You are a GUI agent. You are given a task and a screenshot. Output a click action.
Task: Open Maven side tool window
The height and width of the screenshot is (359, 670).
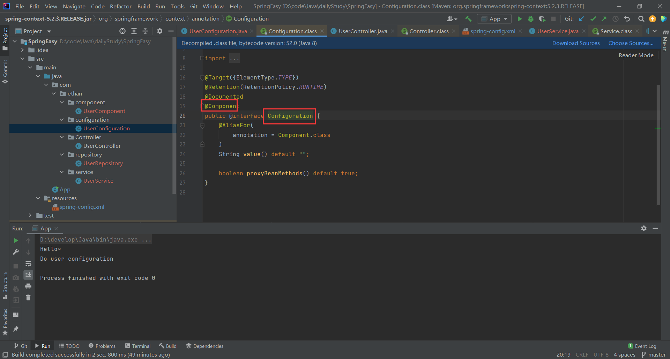665,40
